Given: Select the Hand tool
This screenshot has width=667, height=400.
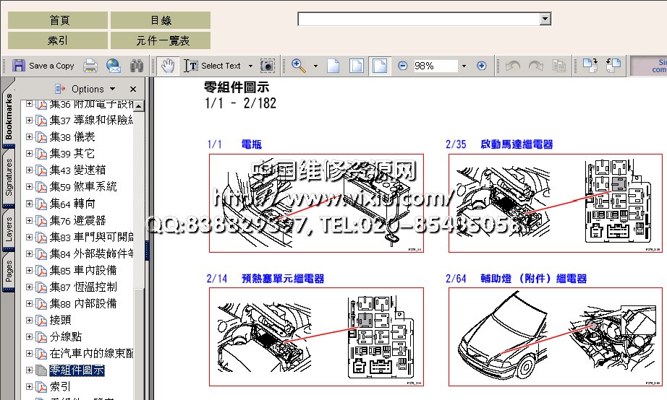Looking at the screenshot, I should (168, 66).
